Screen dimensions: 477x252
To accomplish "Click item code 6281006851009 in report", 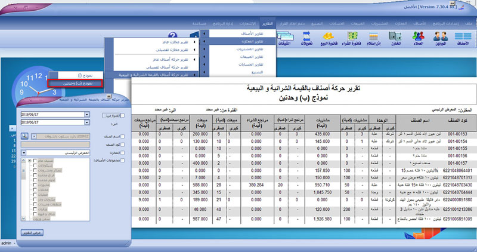I will pyautogui.click(x=457, y=219).
